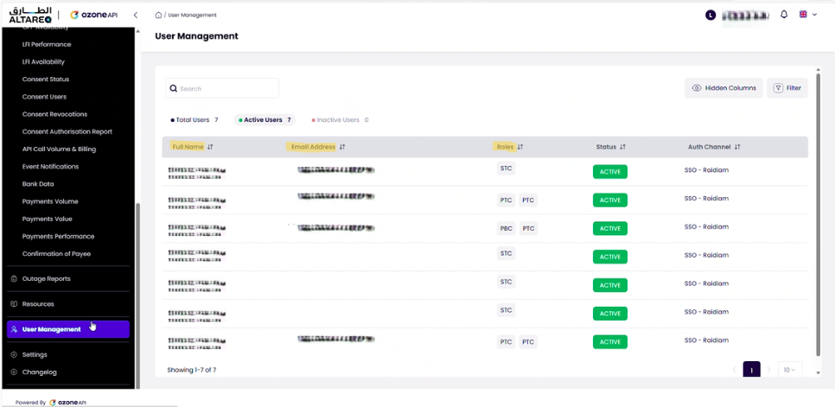Click the User Management breadcrumb link

click(192, 15)
